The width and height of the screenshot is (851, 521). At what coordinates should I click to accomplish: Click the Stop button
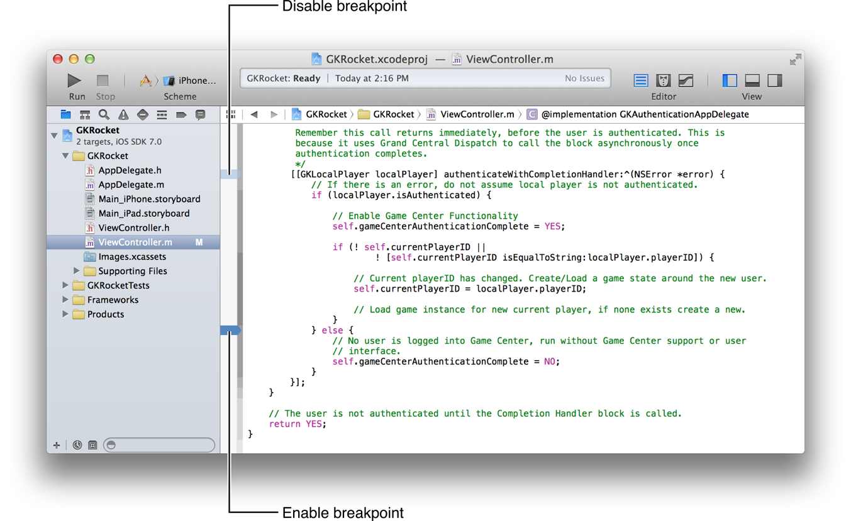[x=103, y=80]
